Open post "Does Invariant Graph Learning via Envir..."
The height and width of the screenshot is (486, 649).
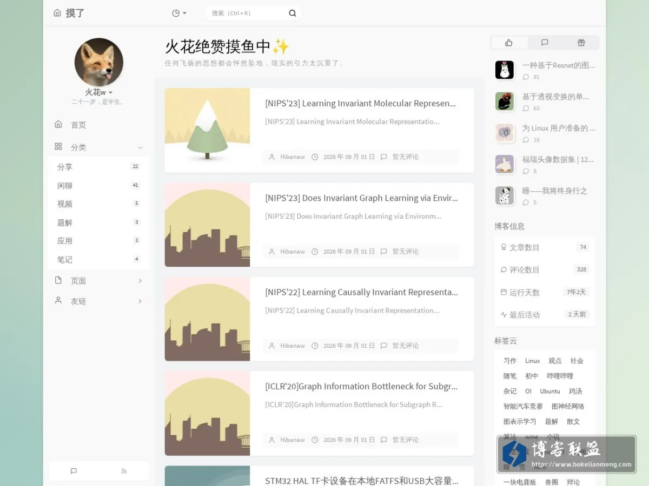tap(361, 198)
